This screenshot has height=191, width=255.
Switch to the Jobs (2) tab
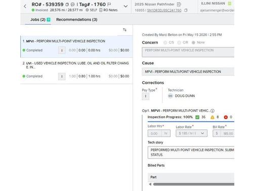point(38,20)
